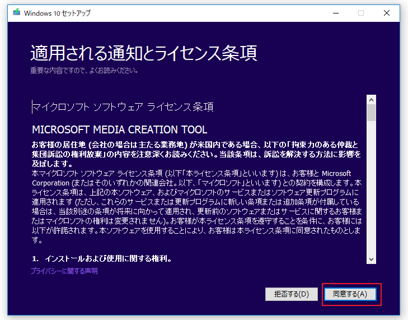This screenshot has width=408, height=320.
Task: Click the empty scrollbar track below the thumb
Action: [371, 188]
